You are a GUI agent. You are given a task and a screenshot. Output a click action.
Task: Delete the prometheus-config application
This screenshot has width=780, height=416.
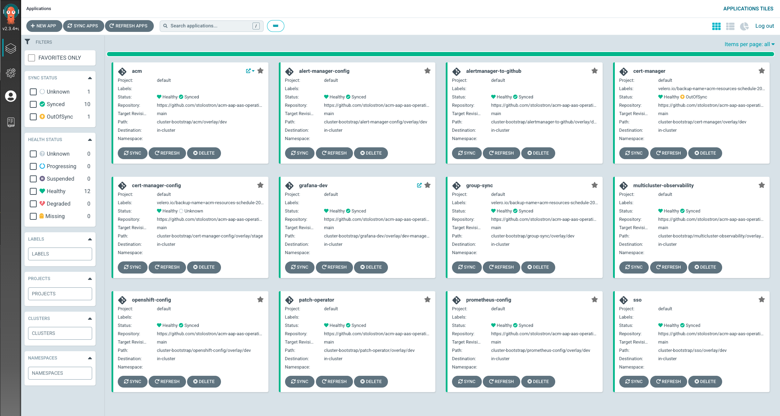538,382
